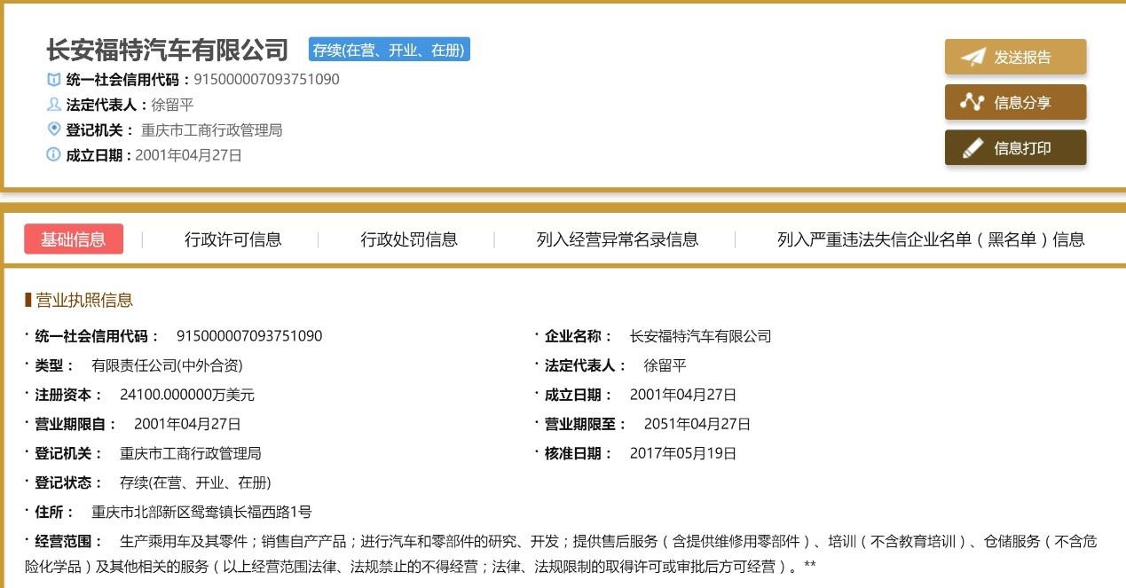Viewport: 1126px width, 588px height.
Task: Click the share nodes icon on 信息分享
Action: [x=972, y=102]
